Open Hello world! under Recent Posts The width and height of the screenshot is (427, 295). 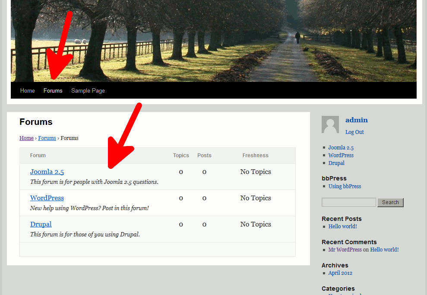point(342,227)
